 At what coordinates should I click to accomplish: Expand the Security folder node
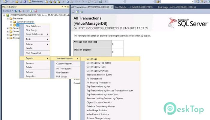pos(7,28)
